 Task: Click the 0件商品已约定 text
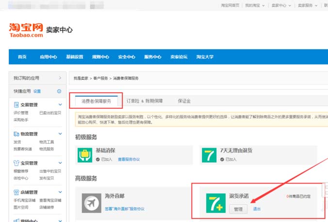tap(298, 196)
